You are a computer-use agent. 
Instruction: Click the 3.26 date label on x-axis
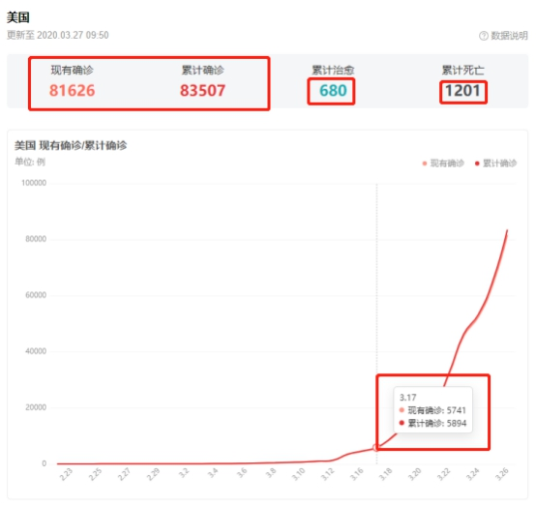501,474
